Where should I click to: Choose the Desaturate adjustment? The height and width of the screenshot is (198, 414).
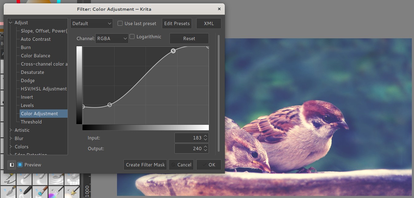coord(32,72)
